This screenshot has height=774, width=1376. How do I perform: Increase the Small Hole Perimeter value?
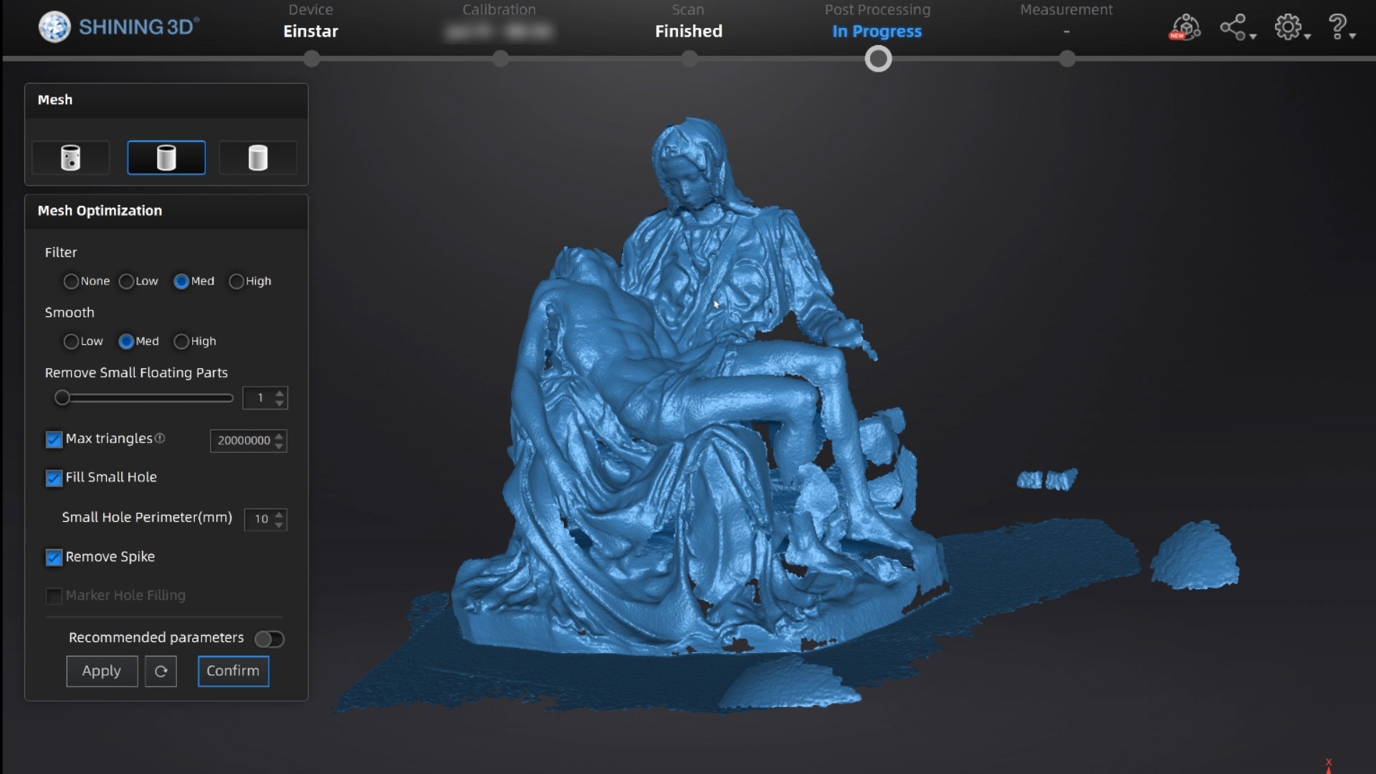[x=279, y=514]
